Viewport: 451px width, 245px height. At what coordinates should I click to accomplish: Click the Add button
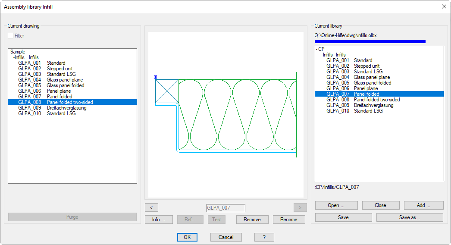423,205
